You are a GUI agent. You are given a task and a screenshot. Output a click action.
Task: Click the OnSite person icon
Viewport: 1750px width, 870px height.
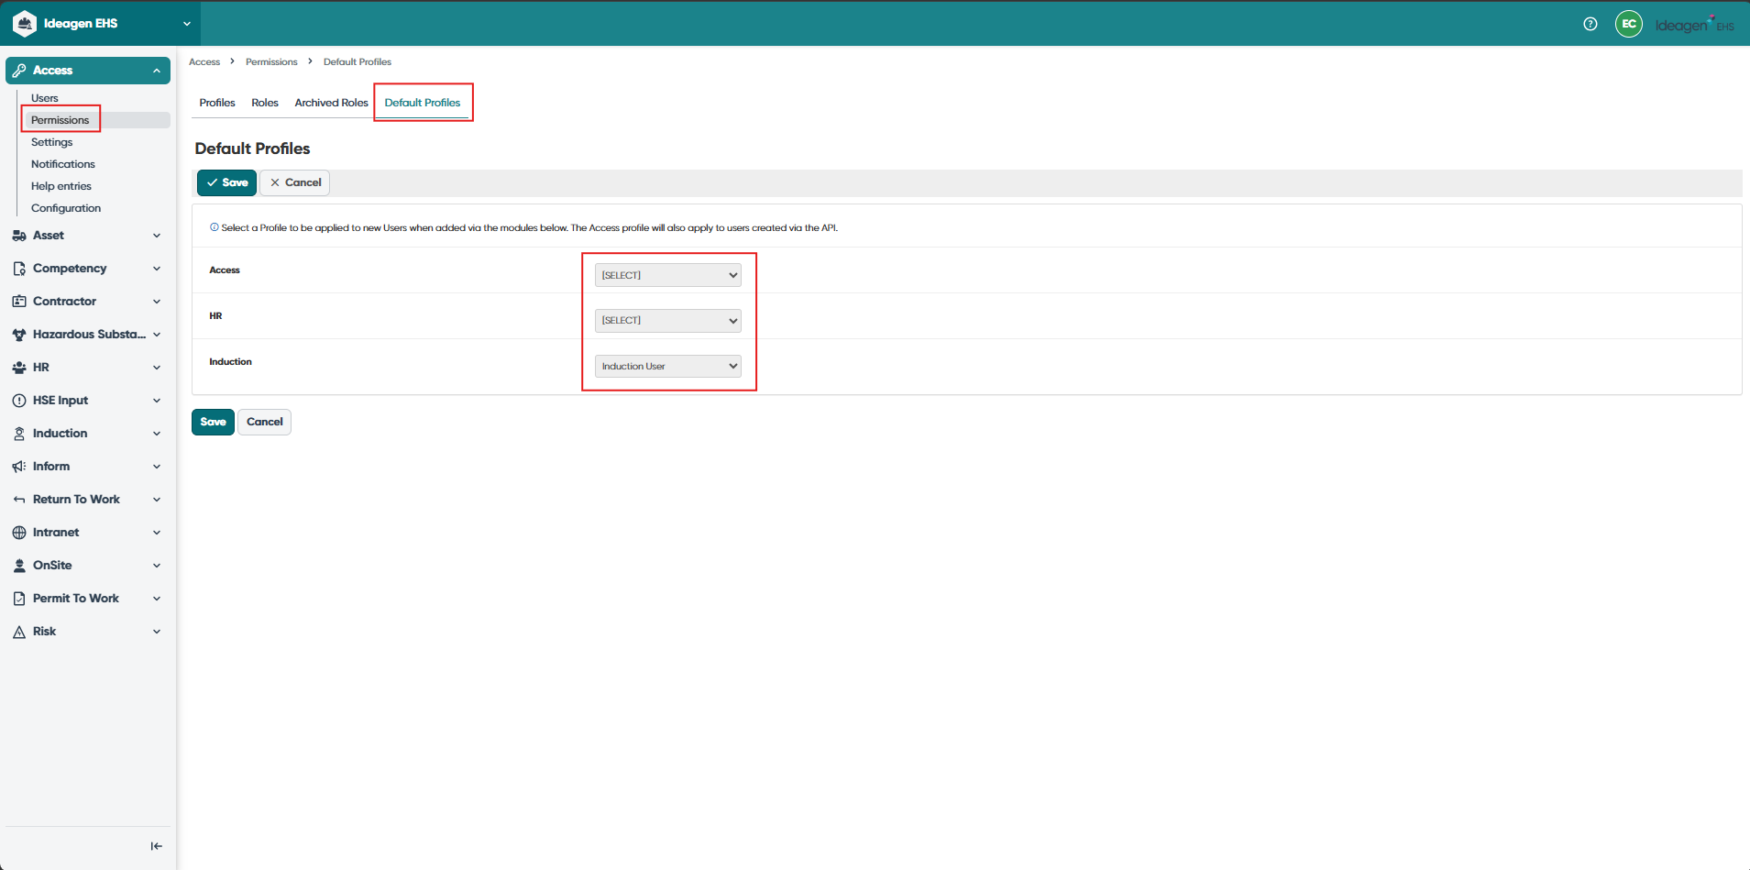[19, 566]
